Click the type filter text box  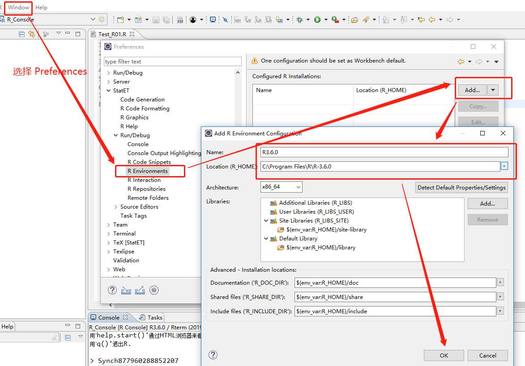point(172,62)
